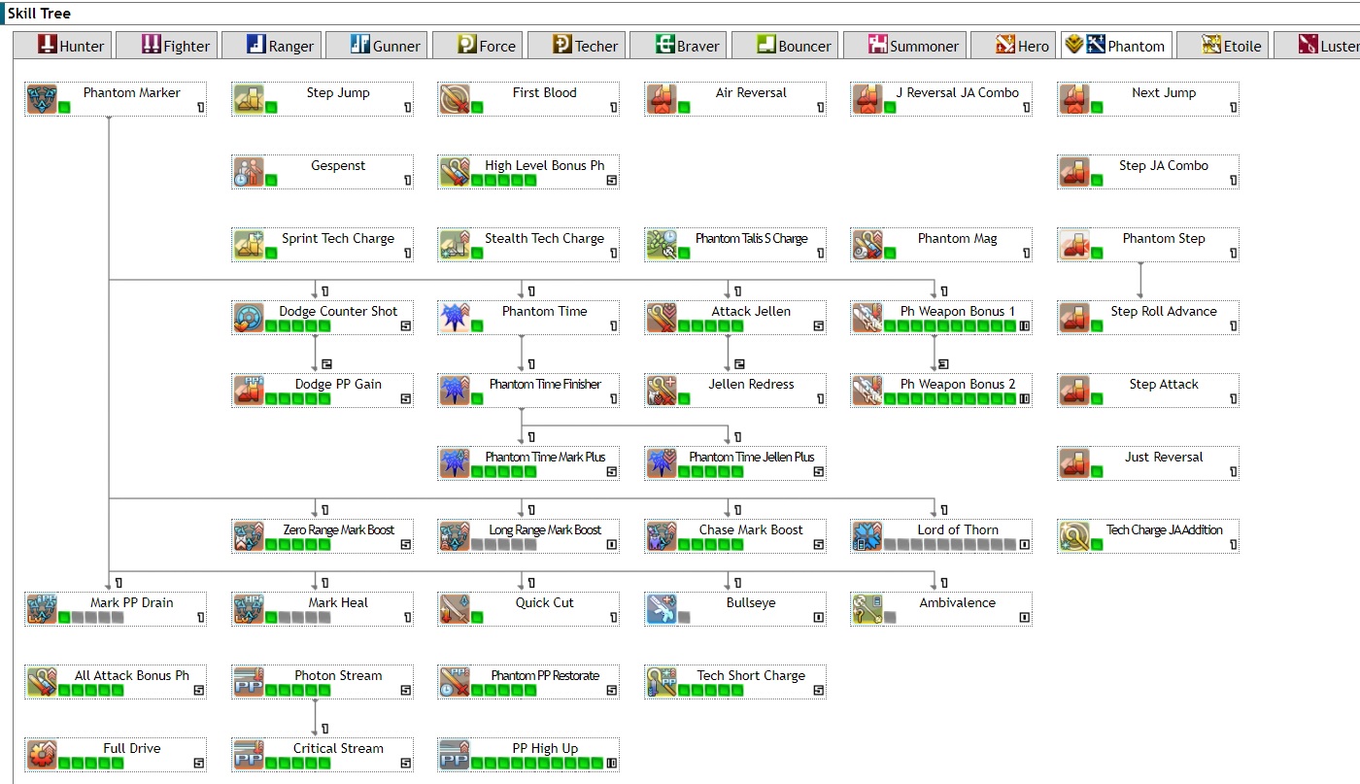Switch to the Summoner tab
The height and width of the screenshot is (784, 1360).
point(903,46)
